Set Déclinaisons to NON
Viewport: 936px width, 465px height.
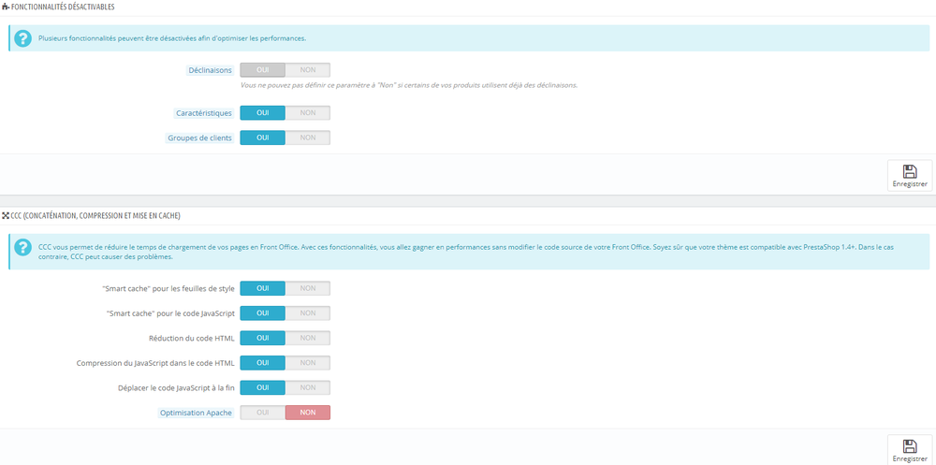point(307,70)
